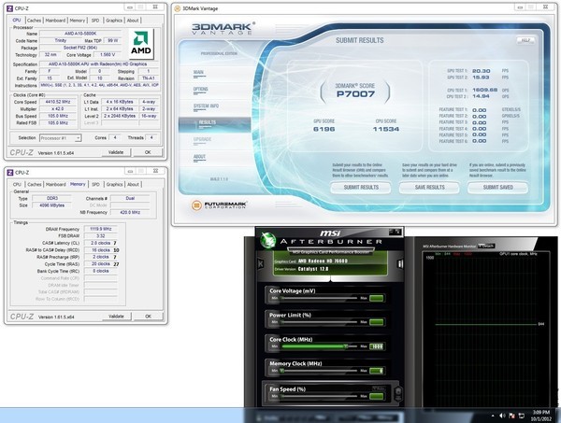Open ABOUT in 3DMark side menu
The width and height of the screenshot is (561, 423).
pyautogui.click(x=199, y=157)
